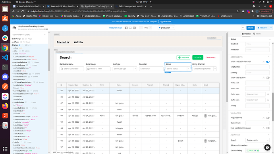274x154 pixels.
Task: Click fx icon beside Prefix icon field
Action: (268, 94)
